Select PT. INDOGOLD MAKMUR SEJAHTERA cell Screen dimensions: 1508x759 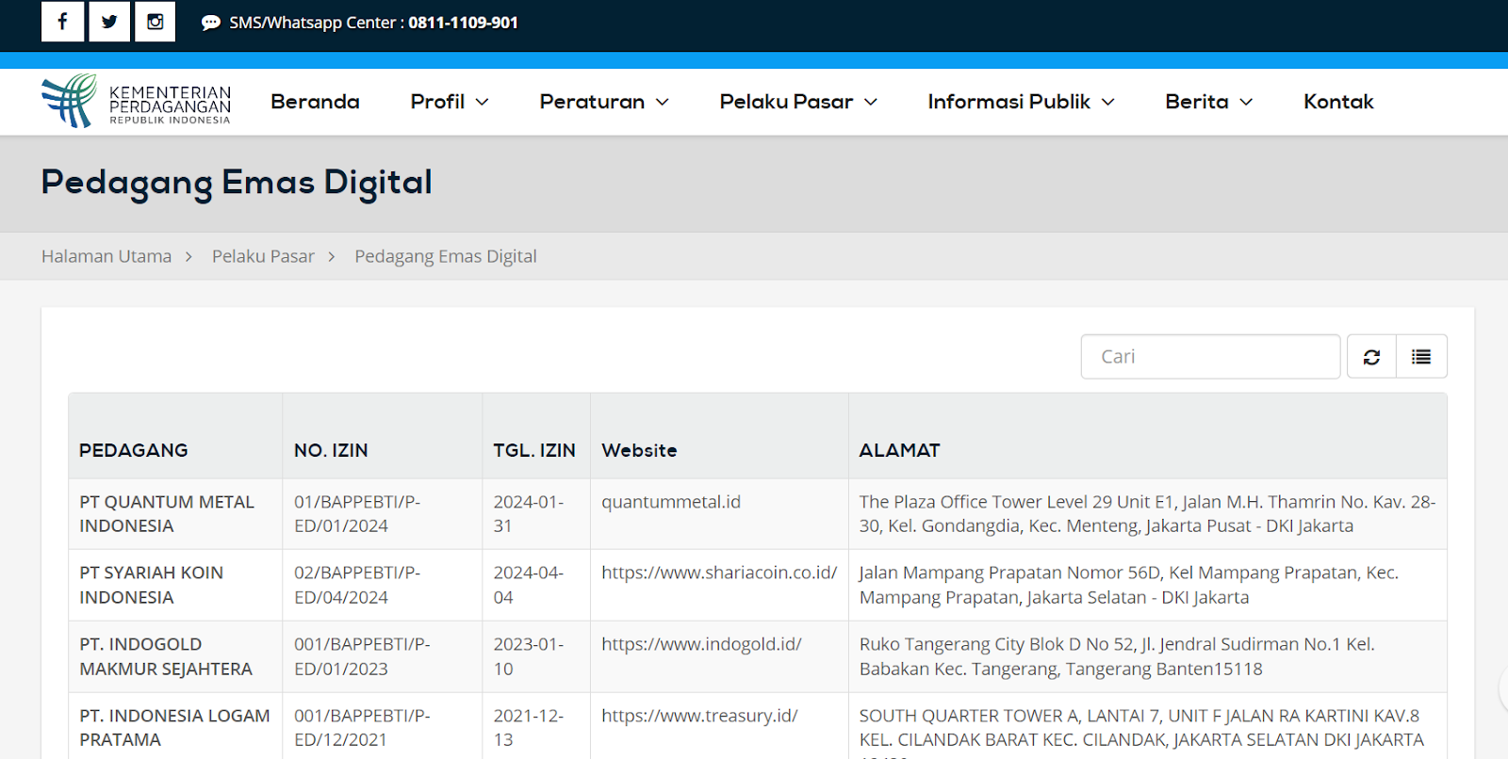click(x=175, y=656)
